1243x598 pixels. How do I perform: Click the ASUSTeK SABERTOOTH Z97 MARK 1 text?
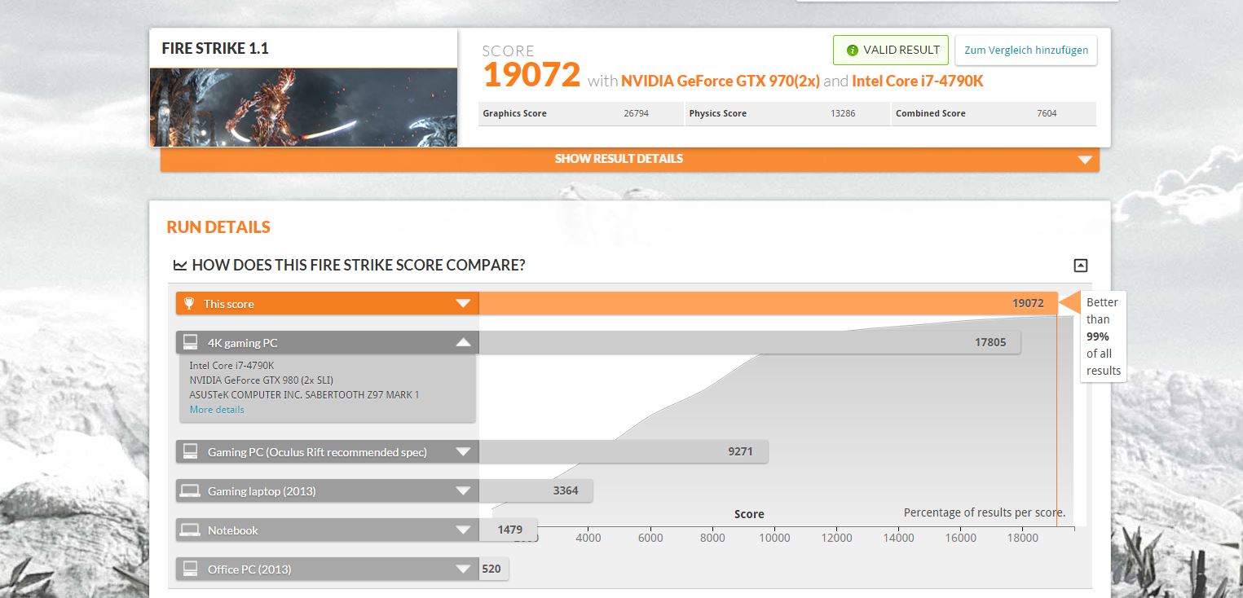[x=304, y=395]
